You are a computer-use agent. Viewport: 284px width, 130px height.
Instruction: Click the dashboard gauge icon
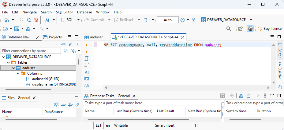coord(5,29)
